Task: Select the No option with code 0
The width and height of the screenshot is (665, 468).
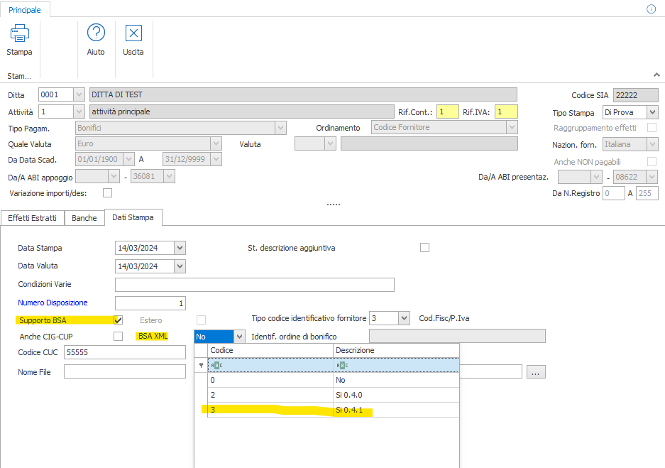Action: tap(334, 380)
